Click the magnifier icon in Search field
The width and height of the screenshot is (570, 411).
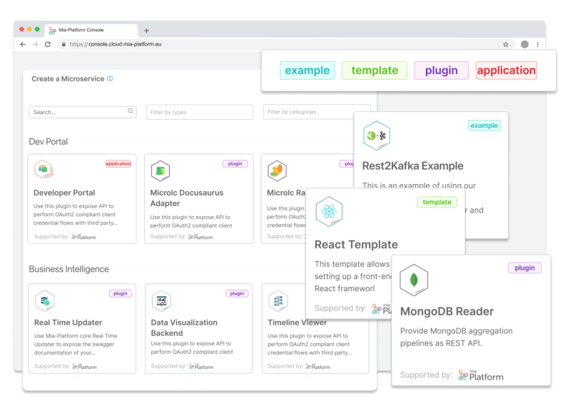[130, 111]
